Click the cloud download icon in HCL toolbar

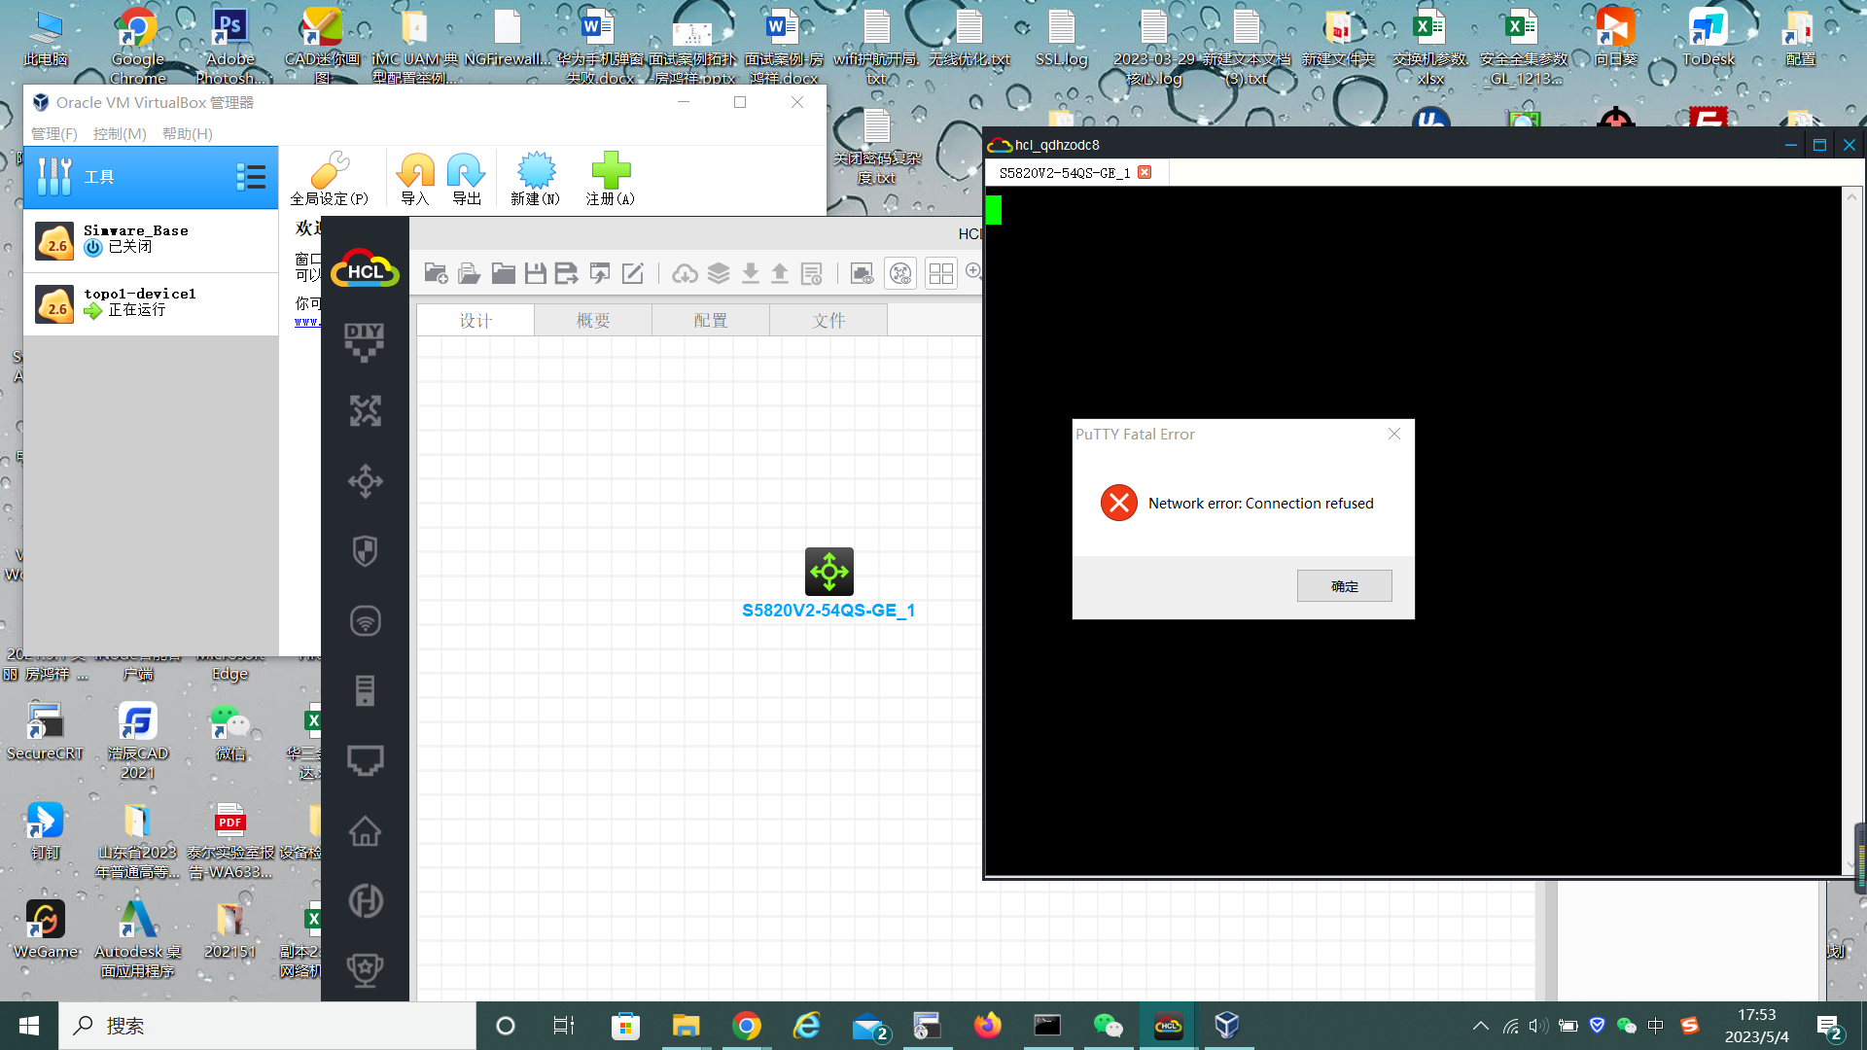[x=685, y=273]
